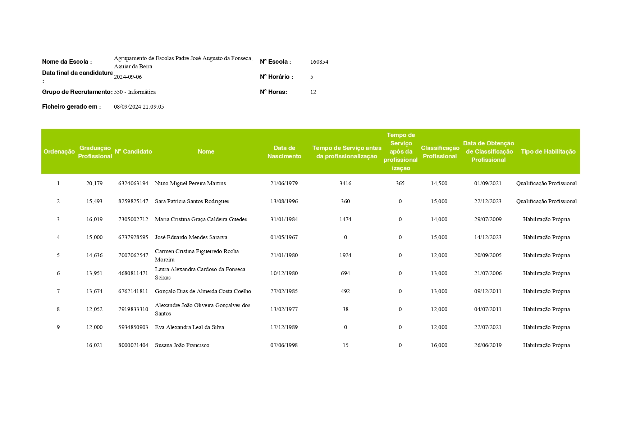Click graduation score 20,179
Viewport: 631px width, 446px height.
(x=94, y=183)
